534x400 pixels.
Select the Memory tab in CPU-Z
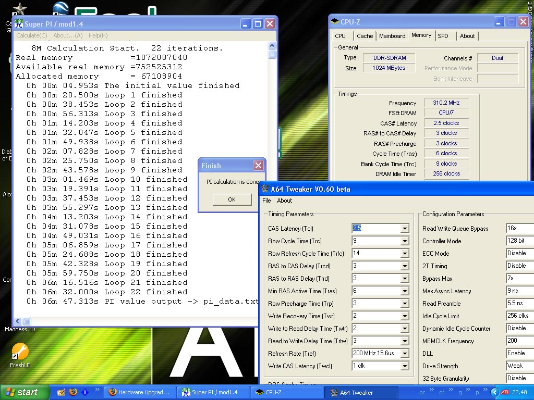pos(421,35)
